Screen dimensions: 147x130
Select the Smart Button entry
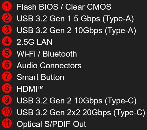pos(40,77)
